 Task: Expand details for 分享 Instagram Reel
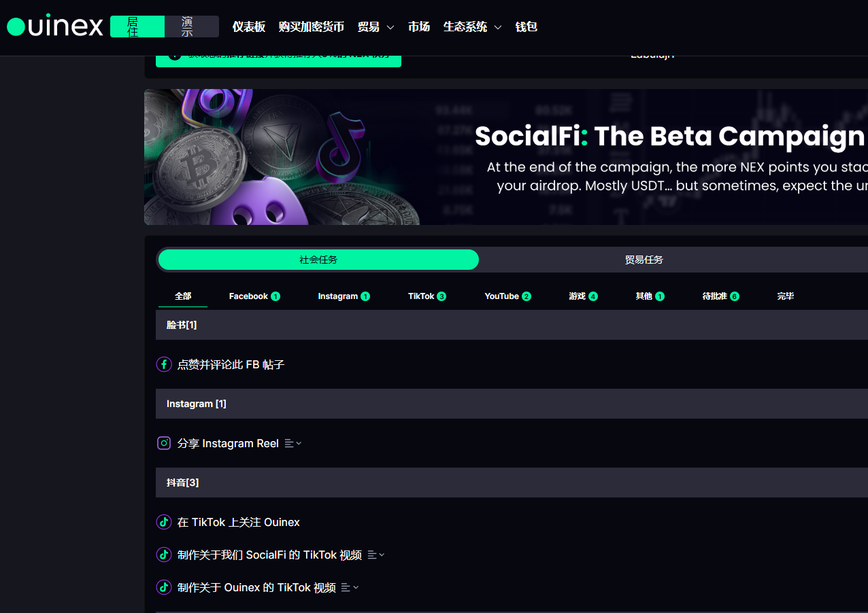point(293,443)
